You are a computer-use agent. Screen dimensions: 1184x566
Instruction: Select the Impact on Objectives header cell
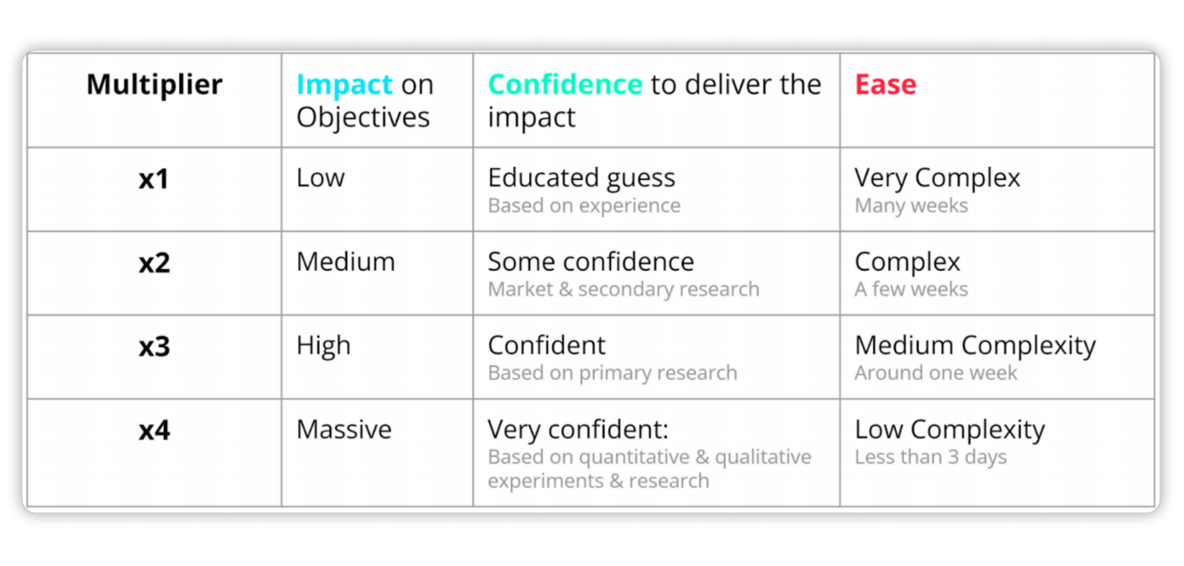(365, 101)
